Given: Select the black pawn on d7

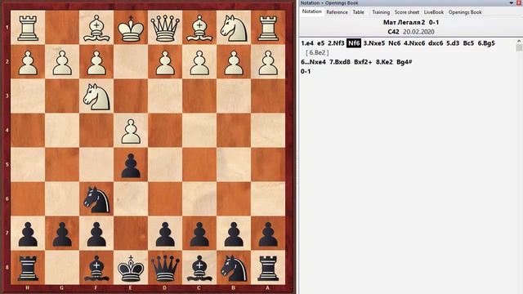Looking at the screenshot, I should (x=165, y=234).
